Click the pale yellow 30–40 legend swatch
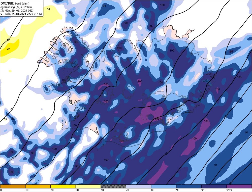Viewport: 252px width, 192px height. click(88, 186)
